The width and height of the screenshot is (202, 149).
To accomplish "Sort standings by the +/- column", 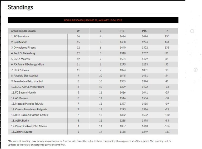I will coord(167,31).
